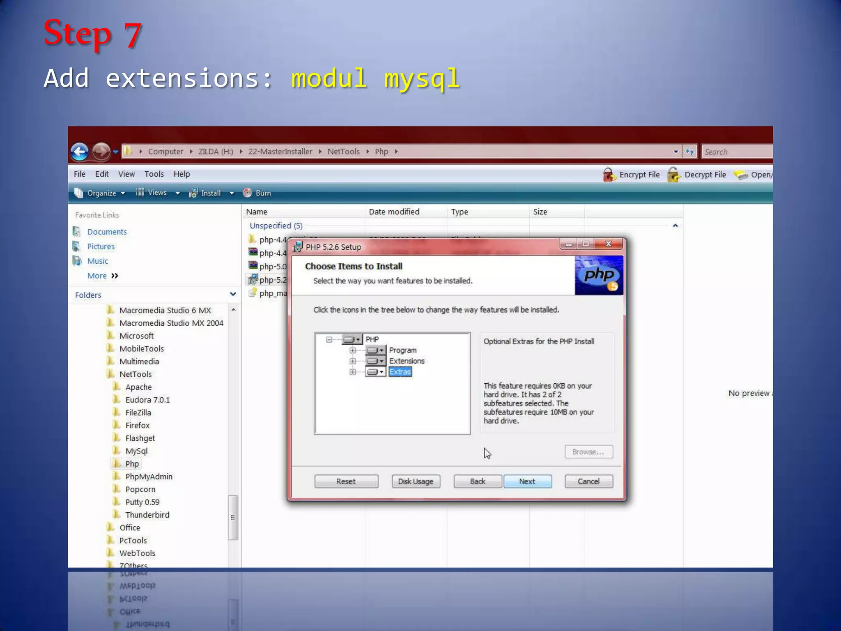Sort by Size column header
The image size is (841, 631).
coord(556,212)
